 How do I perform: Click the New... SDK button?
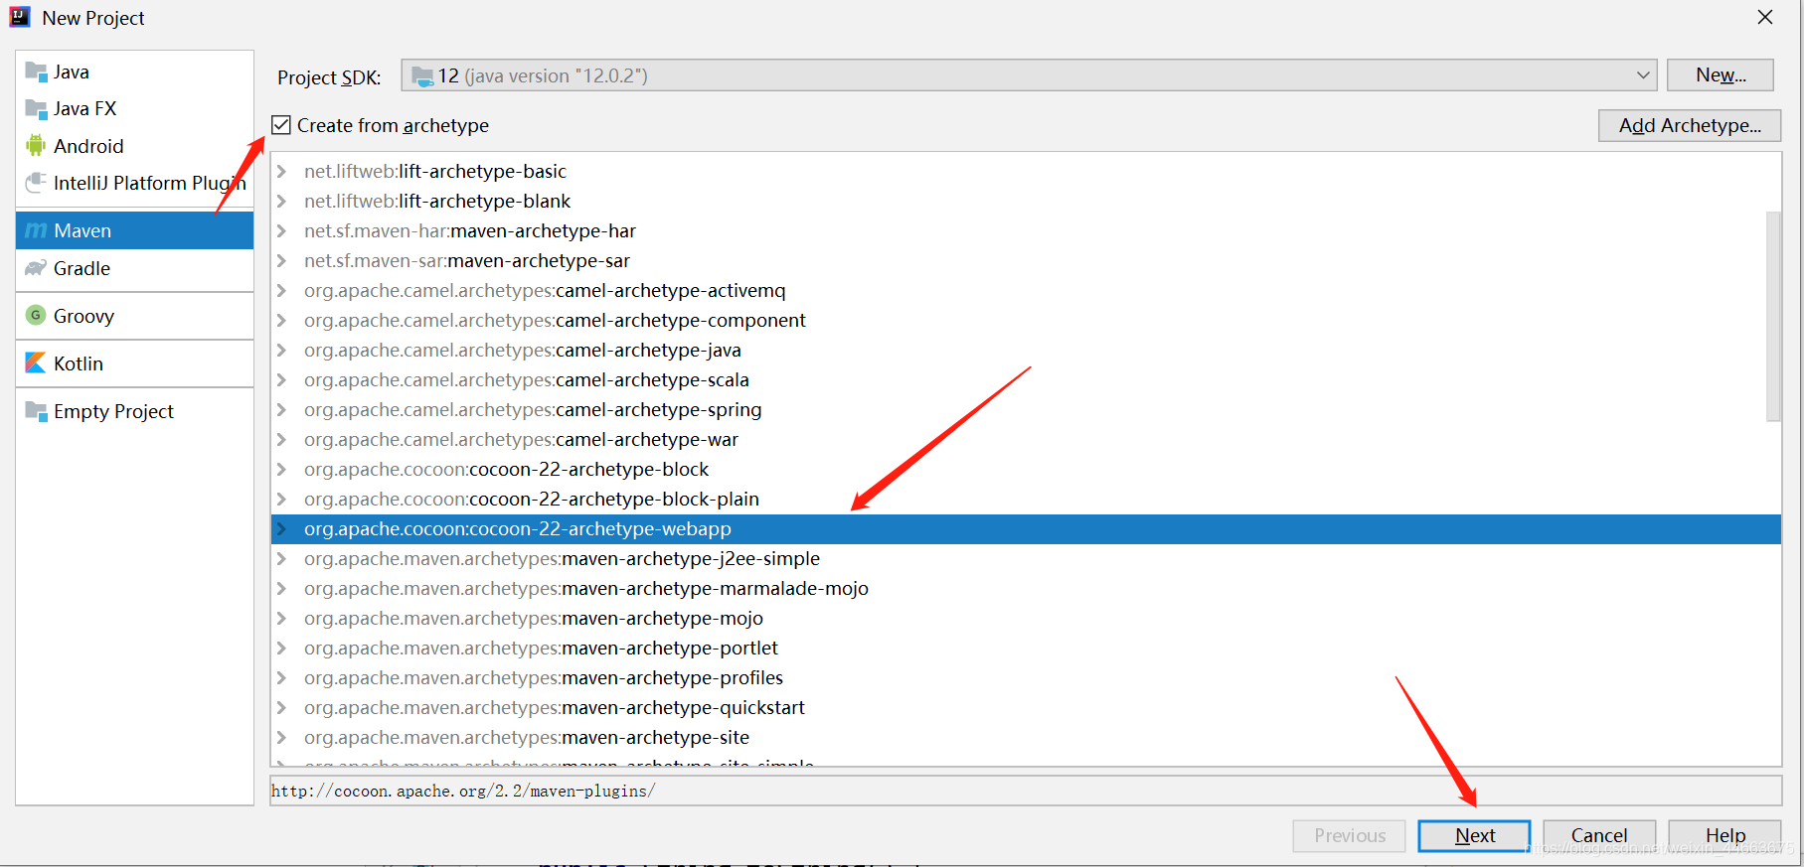pyautogui.click(x=1721, y=75)
